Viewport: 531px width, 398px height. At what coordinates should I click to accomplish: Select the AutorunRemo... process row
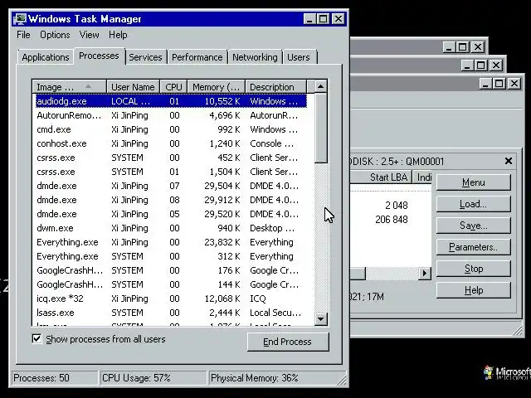[x=172, y=115]
